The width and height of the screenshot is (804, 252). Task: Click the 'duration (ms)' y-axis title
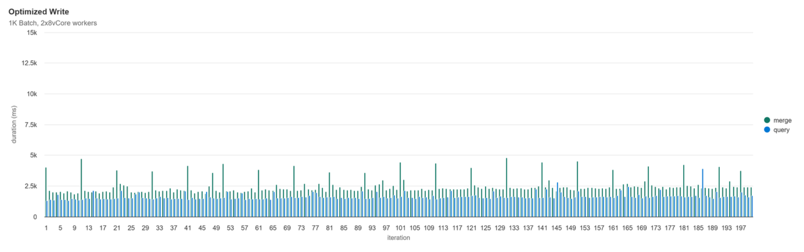coord(14,124)
